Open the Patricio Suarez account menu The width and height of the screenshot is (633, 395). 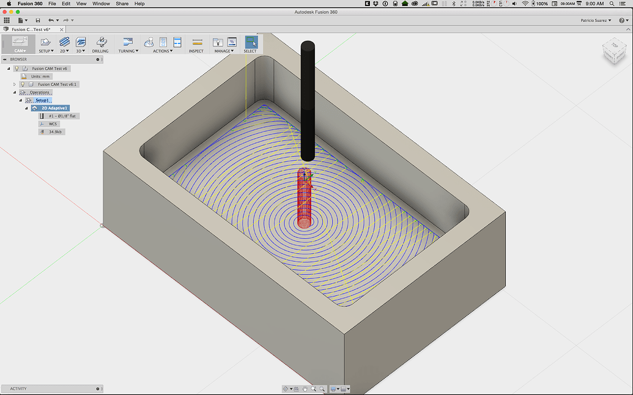[596, 20]
